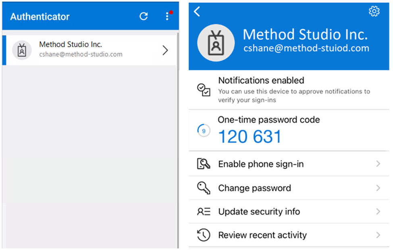
Task: Click the phone sign-in key icon
Action: [204, 164]
